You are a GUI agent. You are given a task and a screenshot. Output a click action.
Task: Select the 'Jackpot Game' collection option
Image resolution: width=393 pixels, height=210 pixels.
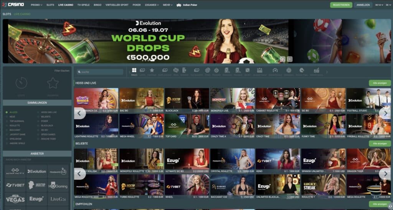click(x=15, y=134)
